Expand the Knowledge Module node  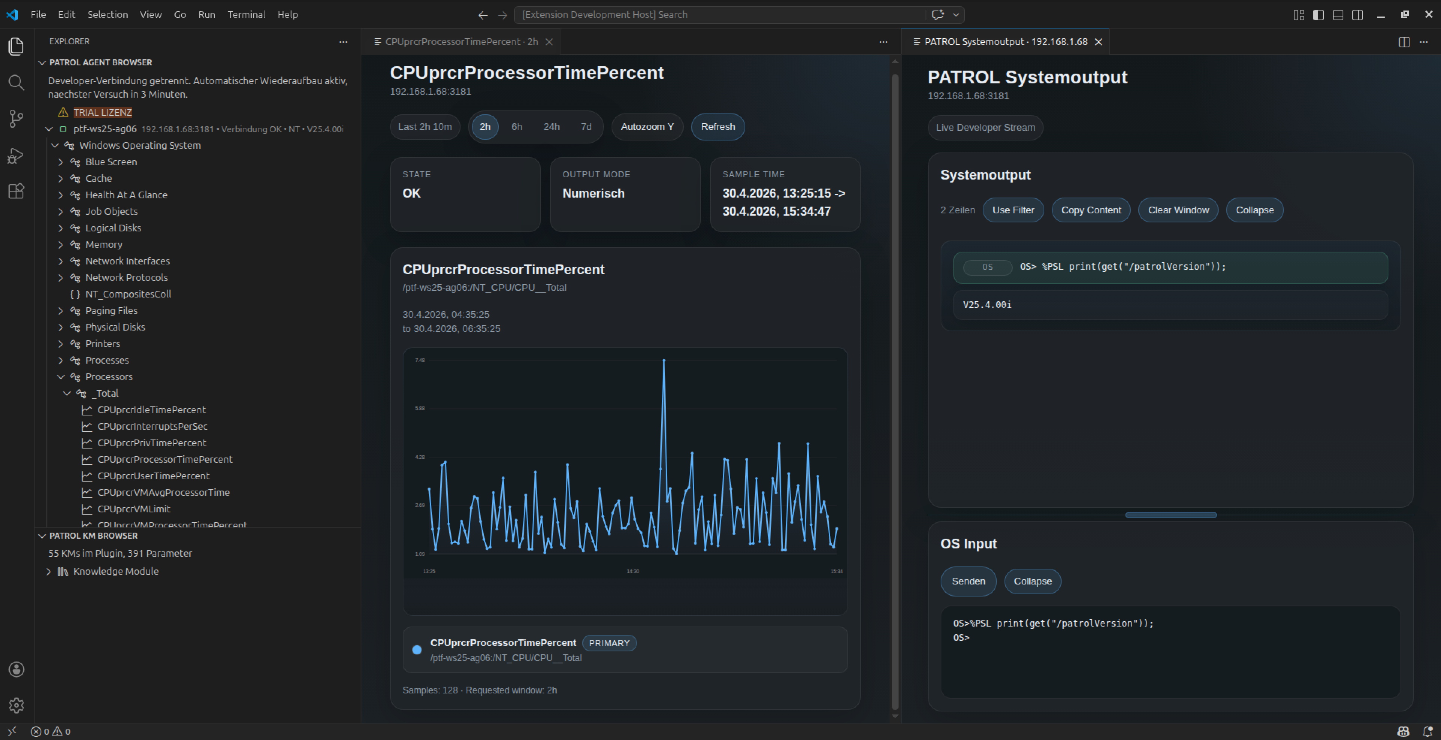(49, 572)
